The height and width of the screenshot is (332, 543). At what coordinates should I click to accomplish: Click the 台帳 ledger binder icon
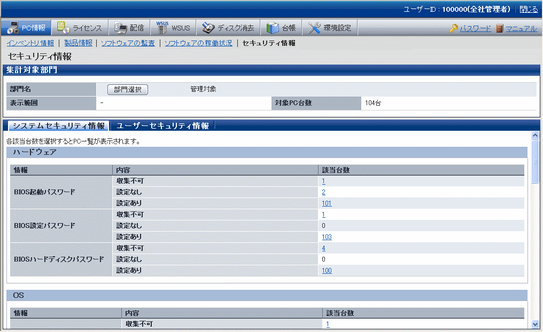click(x=273, y=28)
